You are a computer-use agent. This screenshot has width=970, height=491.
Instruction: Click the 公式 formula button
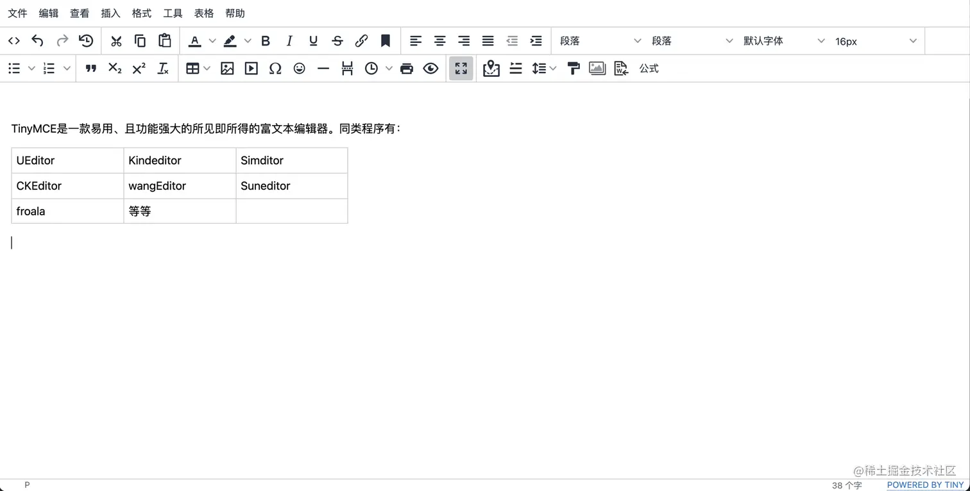[649, 69]
